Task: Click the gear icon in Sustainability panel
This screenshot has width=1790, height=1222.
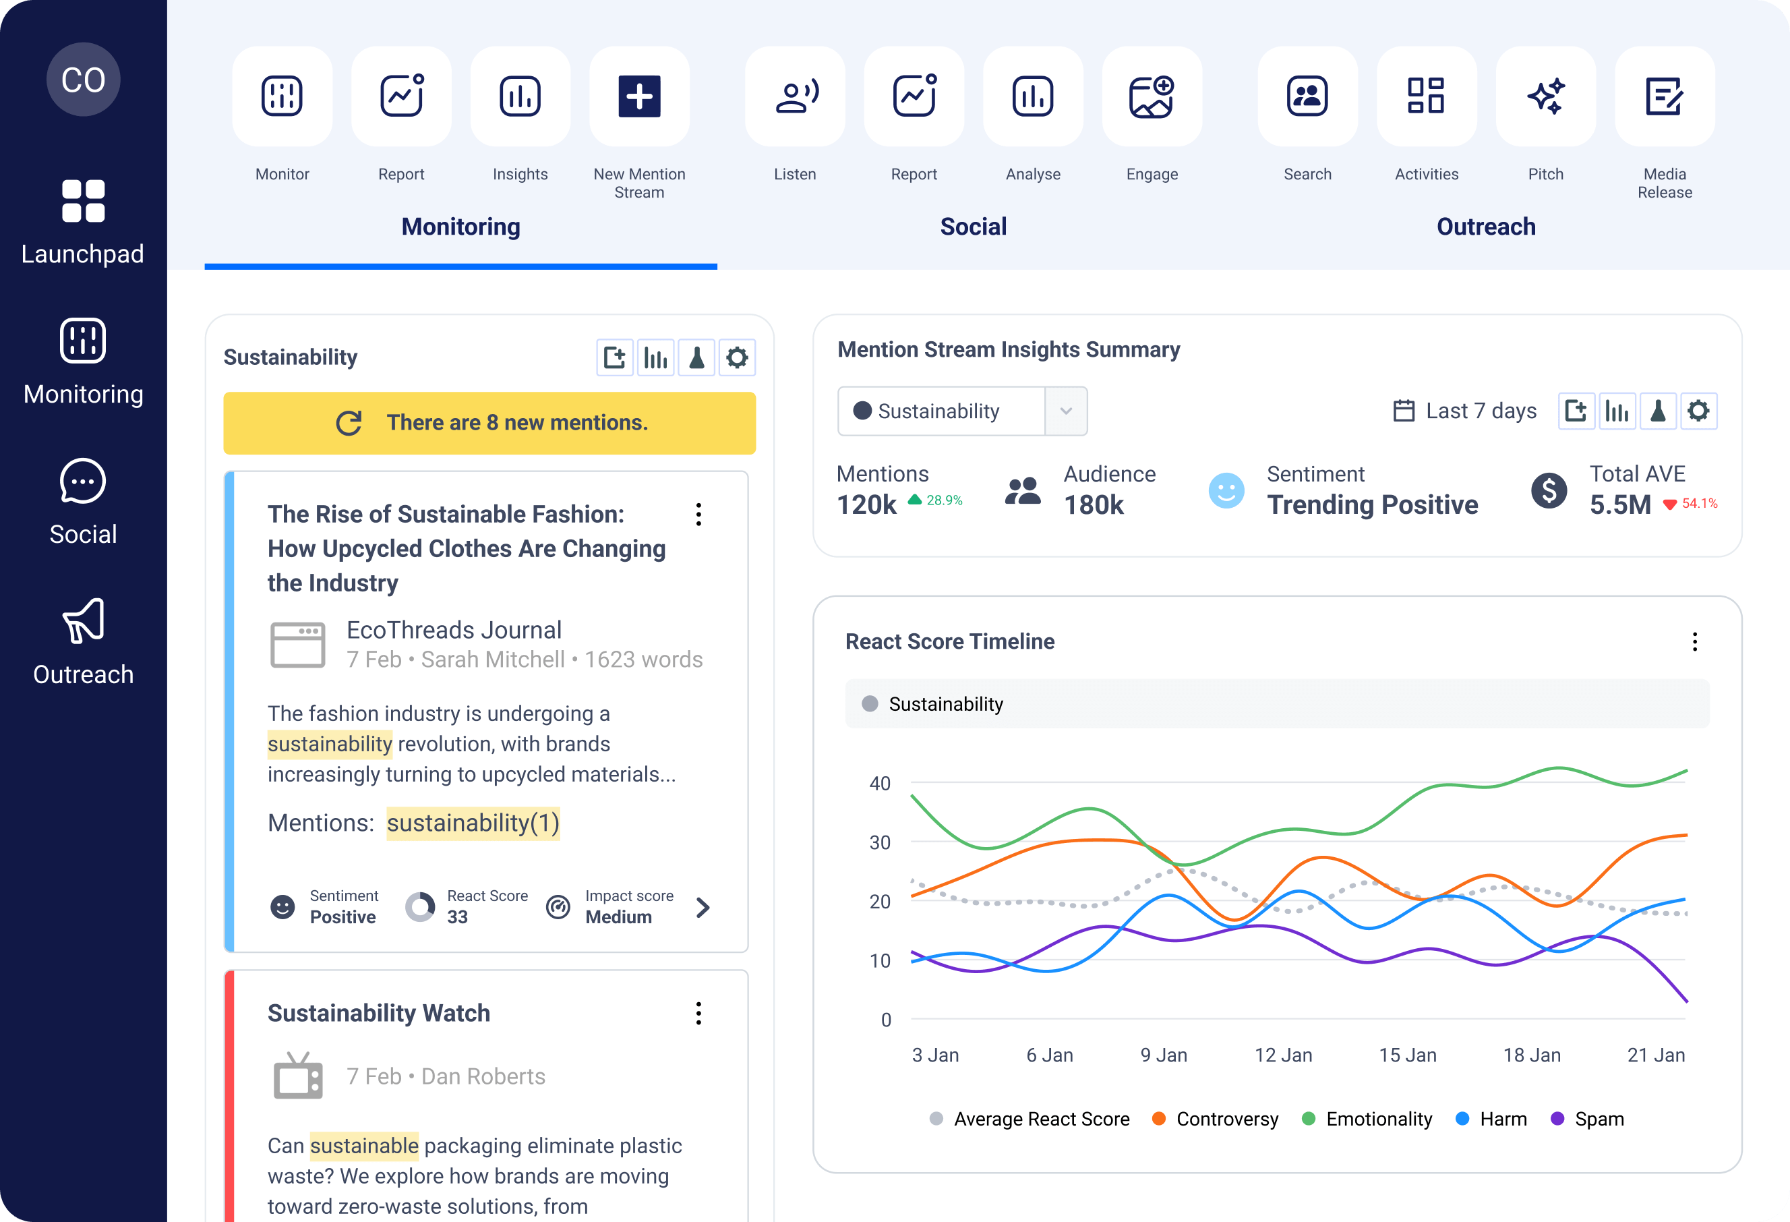Action: (736, 357)
